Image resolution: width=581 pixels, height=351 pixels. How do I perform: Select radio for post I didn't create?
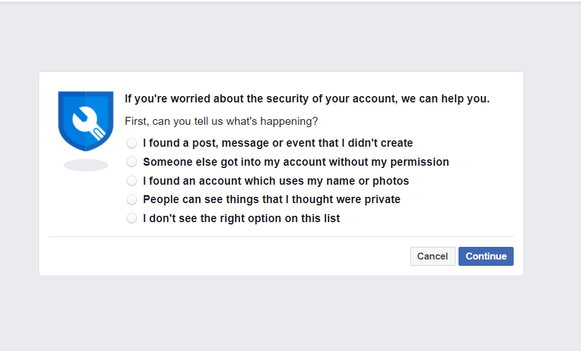pyautogui.click(x=132, y=143)
